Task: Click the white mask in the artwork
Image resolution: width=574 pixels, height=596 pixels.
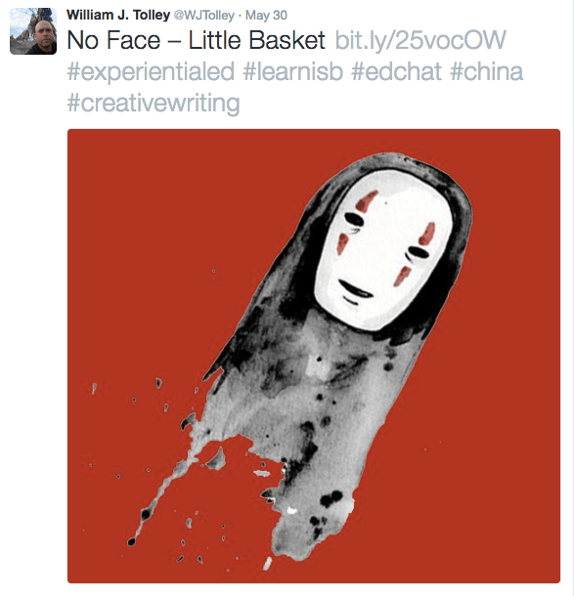Action: (383, 250)
